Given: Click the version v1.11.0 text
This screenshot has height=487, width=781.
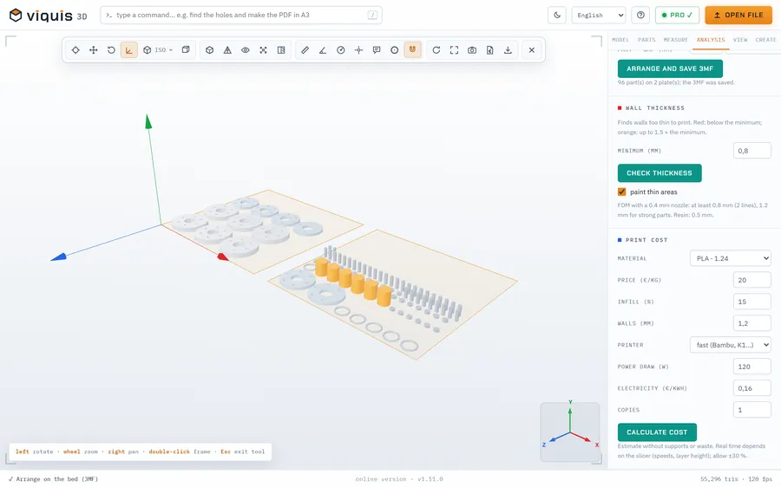Looking at the screenshot, I should pos(430,479).
